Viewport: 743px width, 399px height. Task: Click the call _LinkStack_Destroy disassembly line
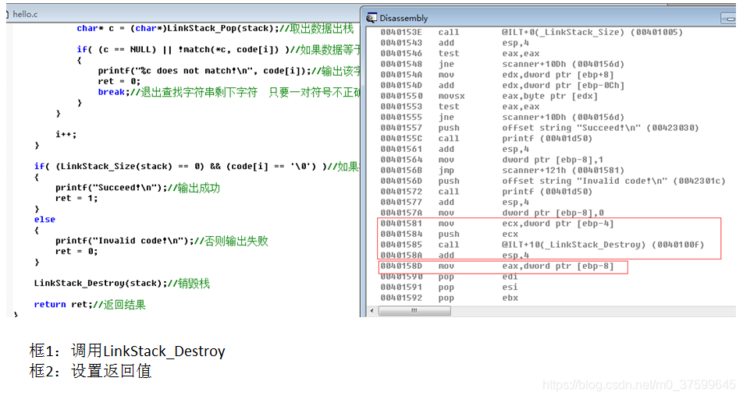(x=542, y=245)
